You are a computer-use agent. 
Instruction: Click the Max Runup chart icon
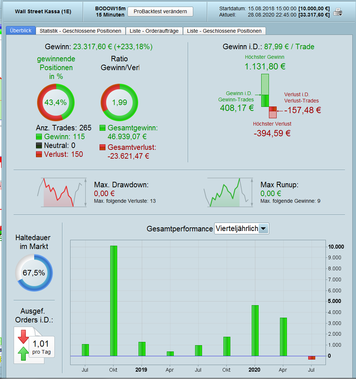tap(229, 192)
